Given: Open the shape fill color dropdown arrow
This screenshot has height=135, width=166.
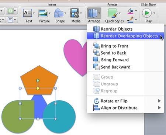Looking at the screenshot, I should 136,11.
